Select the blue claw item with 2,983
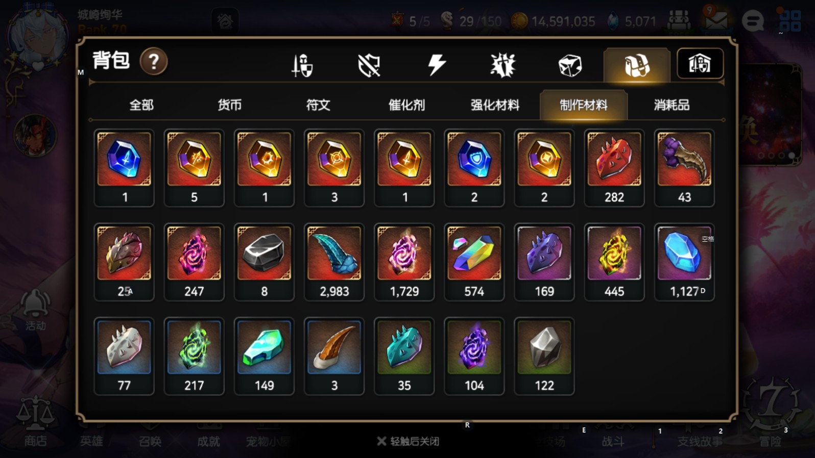The height and width of the screenshot is (458, 815). pyautogui.click(x=334, y=262)
